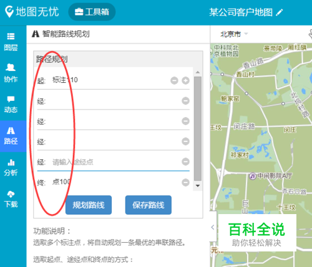
Task: Click the route list scrollbar up arrow
Action: (x=198, y=72)
